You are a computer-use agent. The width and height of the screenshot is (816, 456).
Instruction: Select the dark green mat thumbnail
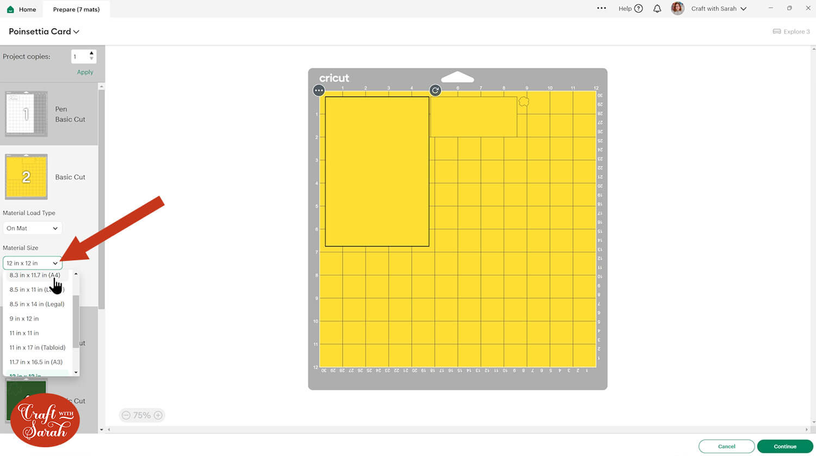tap(26, 399)
